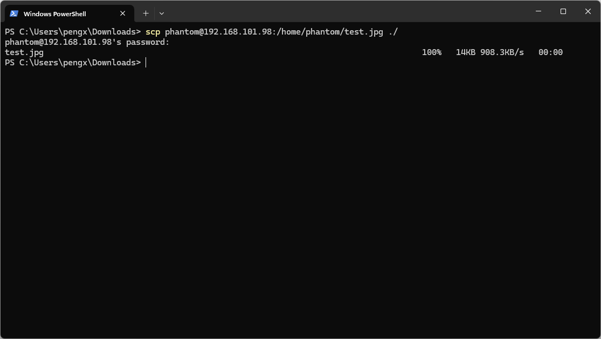Click the last prompt PS C:\Users\pengx\Downloads>
This screenshot has width=601, height=339.
click(x=73, y=63)
